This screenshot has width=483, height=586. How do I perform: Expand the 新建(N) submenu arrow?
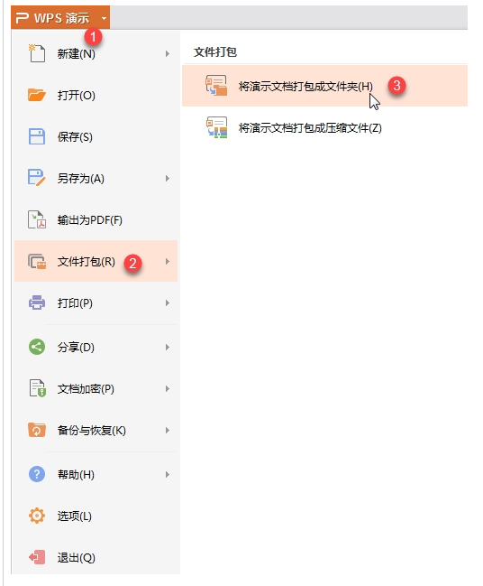[x=168, y=54]
